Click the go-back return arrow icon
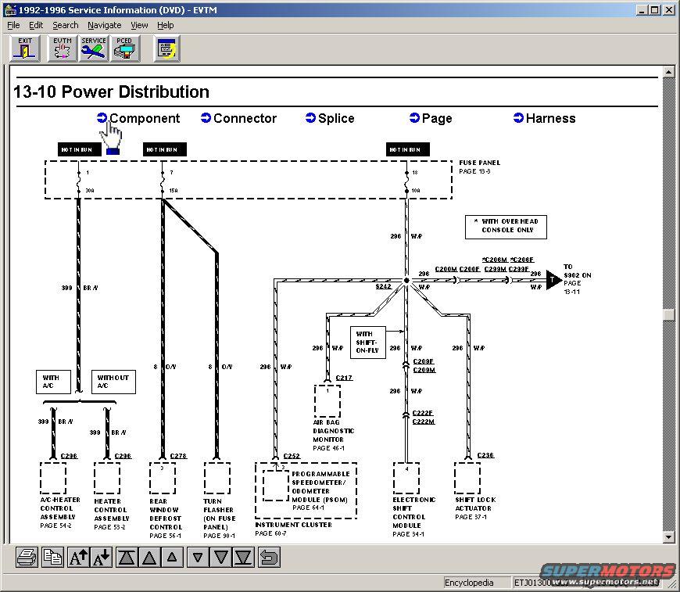This screenshot has width=680, height=592. 269,557
